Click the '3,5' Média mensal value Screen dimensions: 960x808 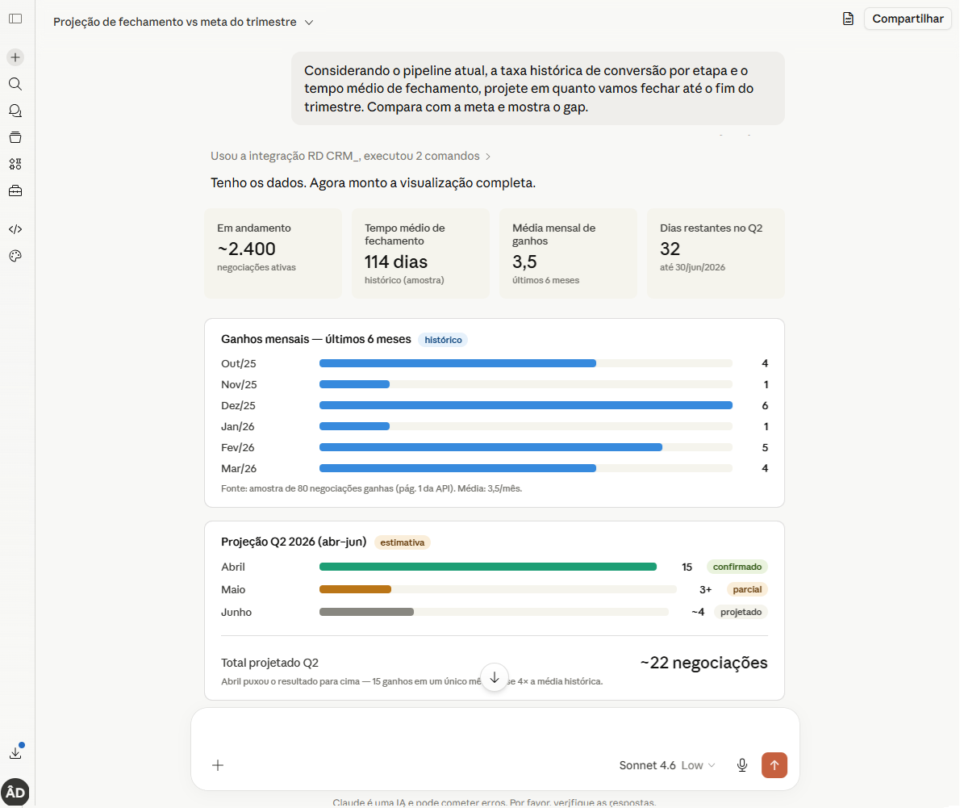pos(524,262)
